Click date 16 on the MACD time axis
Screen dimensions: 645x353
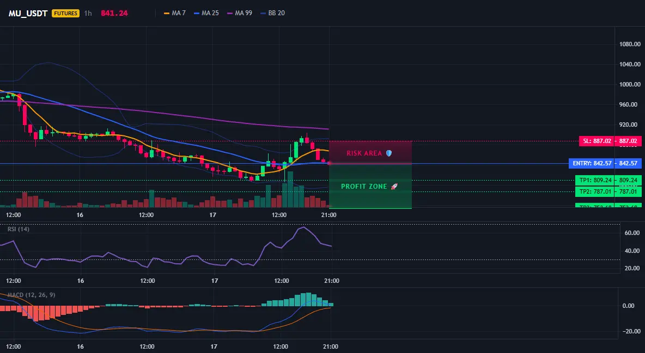[81, 346]
